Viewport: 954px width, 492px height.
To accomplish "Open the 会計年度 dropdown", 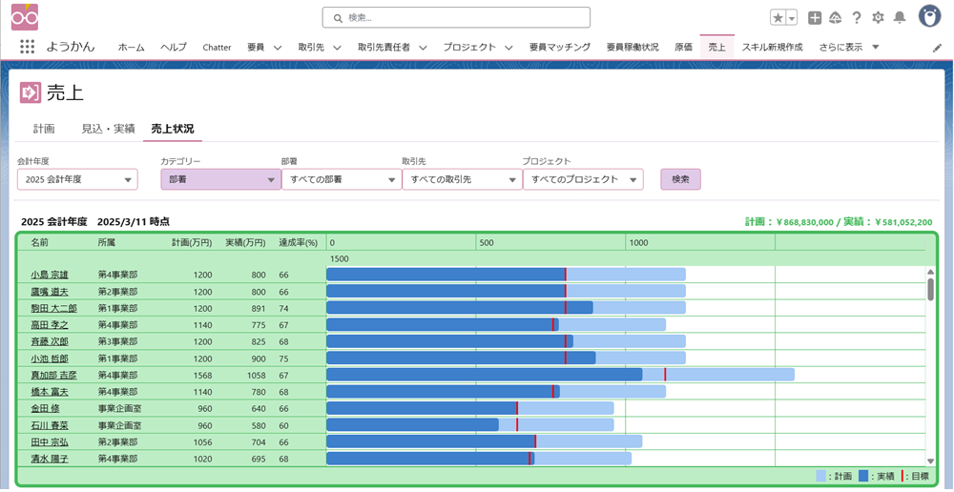I will [77, 179].
